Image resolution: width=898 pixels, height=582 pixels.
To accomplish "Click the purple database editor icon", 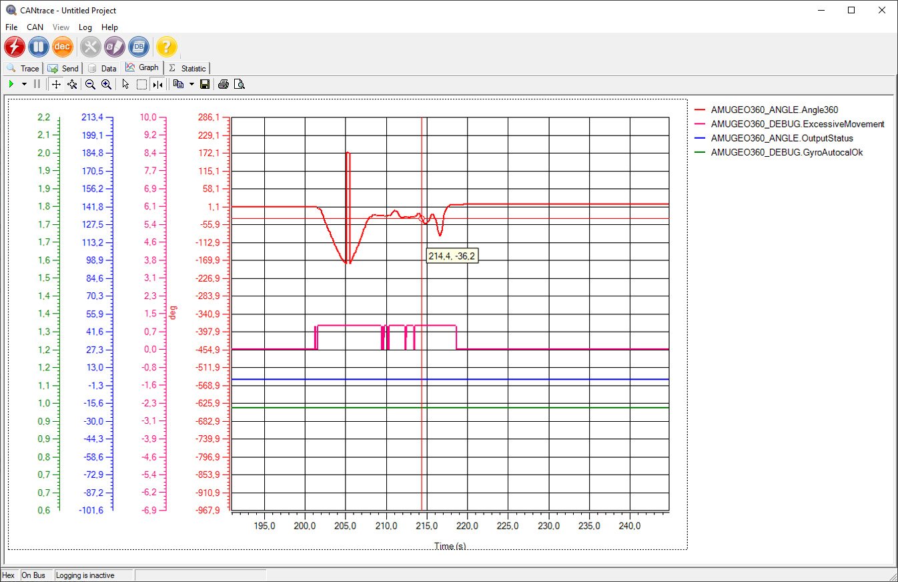I will point(115,47).
